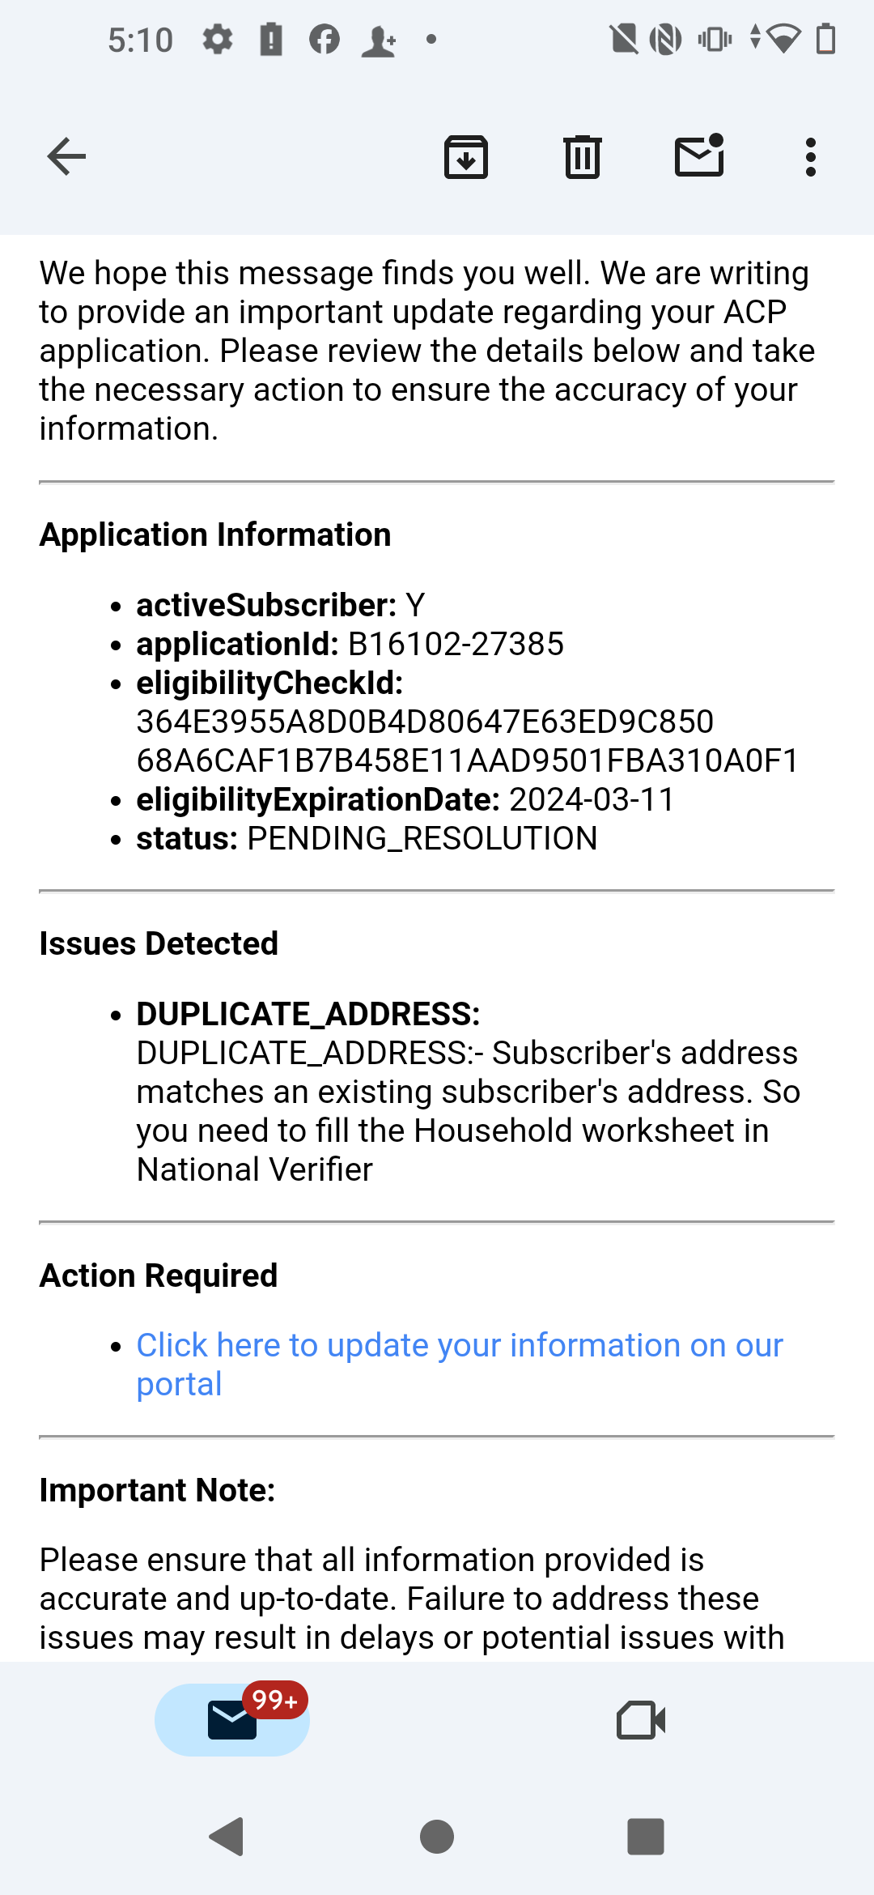Viewport: 874px width, 1895px height.
Task: Mark this email as unread
Action: point(699,155)
